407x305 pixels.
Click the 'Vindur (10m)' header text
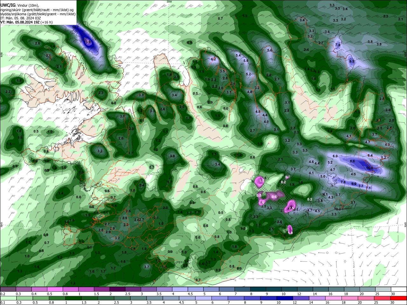click(27, 5)
